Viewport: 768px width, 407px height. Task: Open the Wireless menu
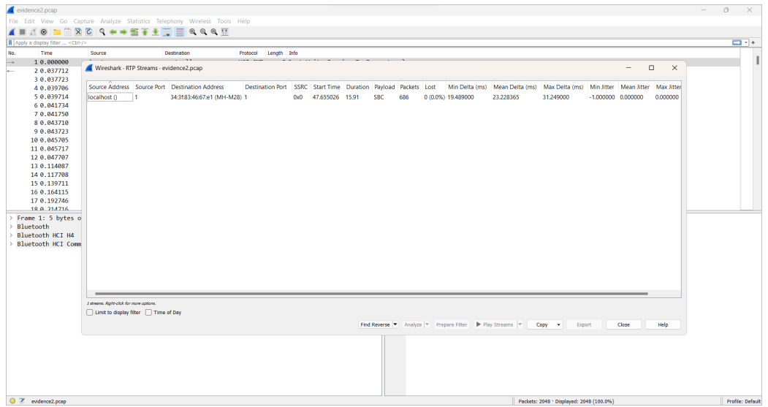point(199,21)
